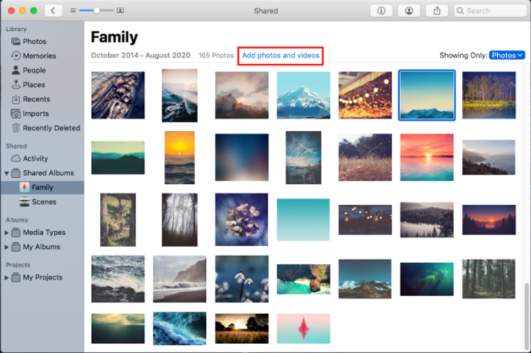The height and width of the screenshot is (353, 531).
Task: Select People label in sidebar
Action: tap(34, 70)
